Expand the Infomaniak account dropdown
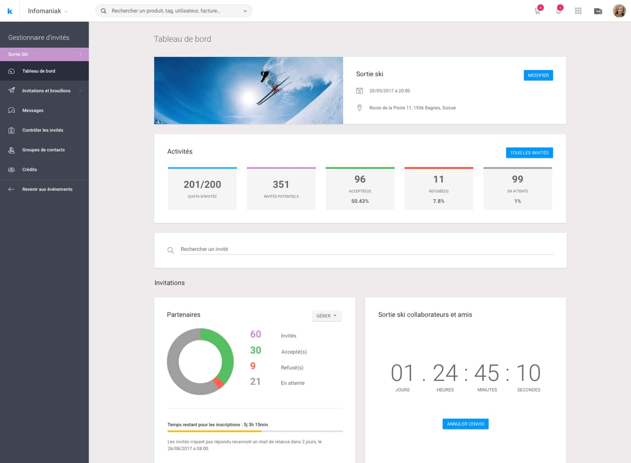The image size is (631, 463). click(66, 11)
